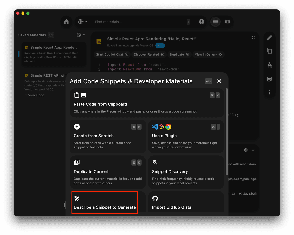
Task: Click the esc key badge in dialog
Action: pyautogui.click(x=208, y=81)
